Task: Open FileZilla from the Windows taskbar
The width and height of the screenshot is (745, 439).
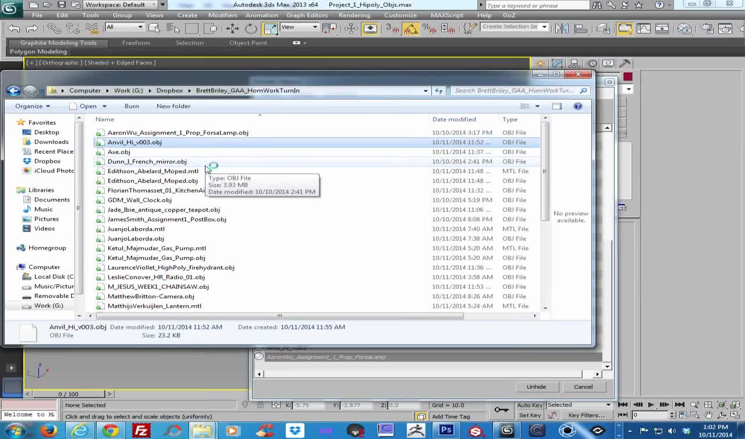Action: coord(141,431)
